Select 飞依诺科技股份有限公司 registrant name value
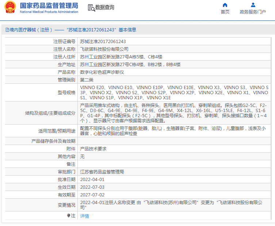This screenshot has height=226, width=275. click(x=104, y=49)
